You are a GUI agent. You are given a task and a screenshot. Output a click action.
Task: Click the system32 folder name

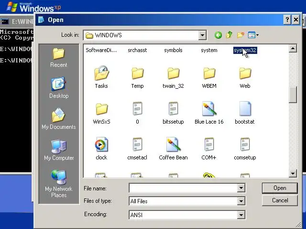(245, 50)
